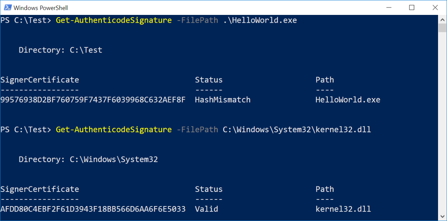Click the .\HelloWorld.exe argument in first command
Viewport: 447px width, 221px height.
pos(260,20)
